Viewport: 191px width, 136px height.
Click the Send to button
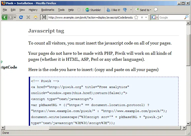click(x=143, y=10)
